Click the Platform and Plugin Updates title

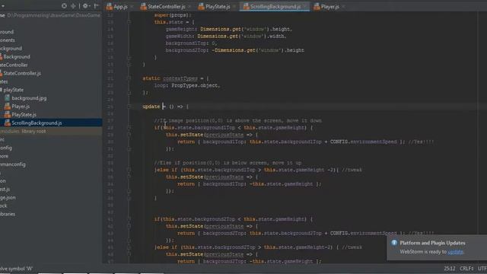coord(432,243)
